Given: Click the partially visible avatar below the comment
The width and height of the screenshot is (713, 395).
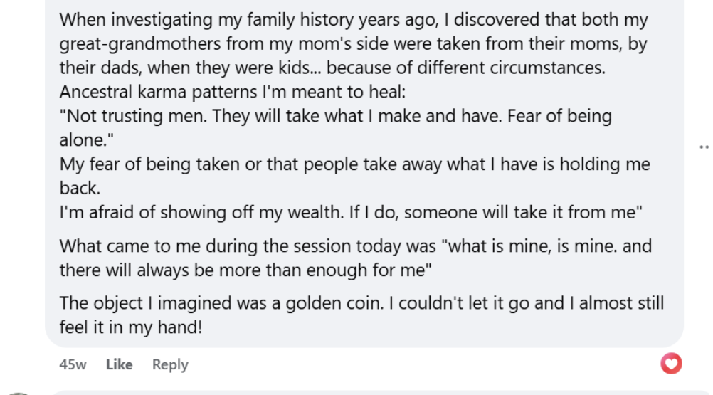Looking at the screenshot, I should (x=18, y=392).
